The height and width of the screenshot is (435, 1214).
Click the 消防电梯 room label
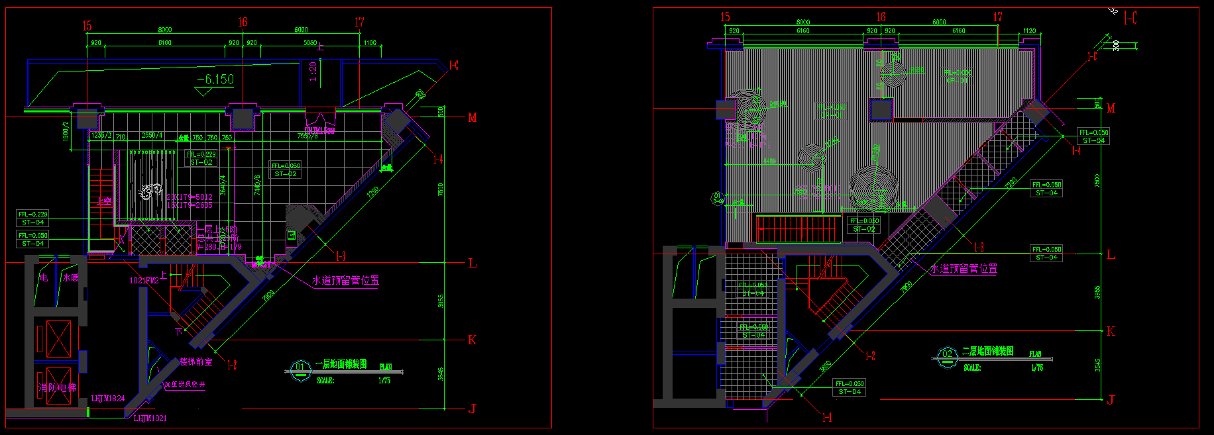pyautogui.click(x=57, y=387)
